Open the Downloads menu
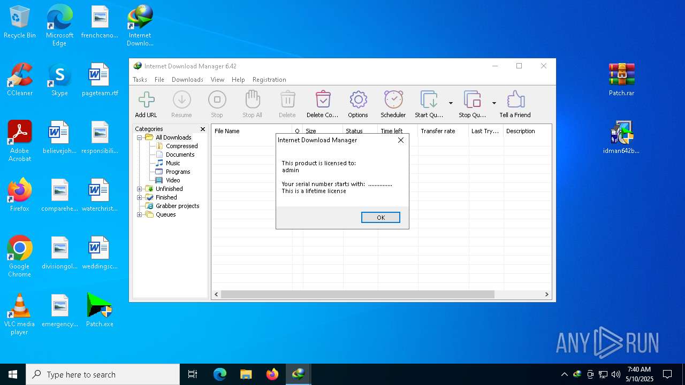Viewport: 685px width, 385px height. 187,80
